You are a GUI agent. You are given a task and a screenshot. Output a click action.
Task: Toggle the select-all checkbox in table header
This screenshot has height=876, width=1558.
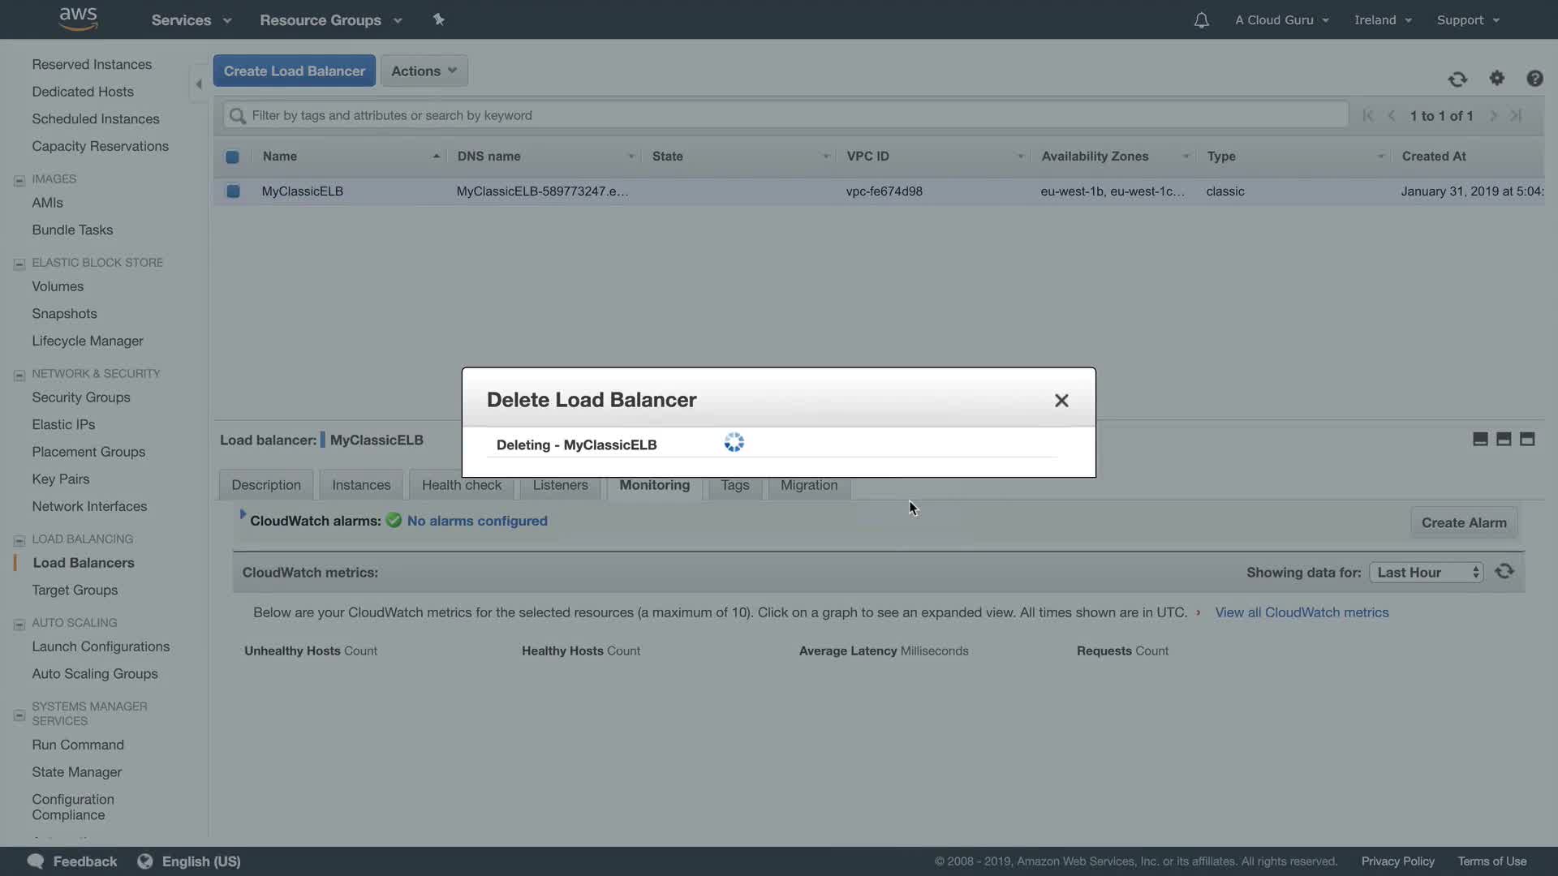(232, 157)
